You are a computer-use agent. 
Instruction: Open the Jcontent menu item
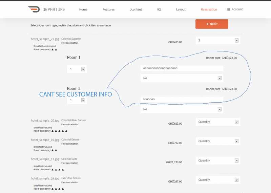click(136, 9)
